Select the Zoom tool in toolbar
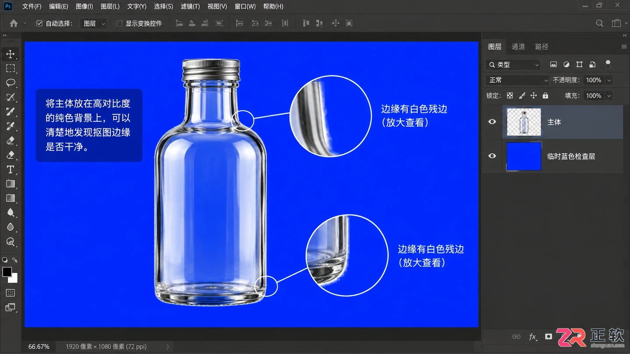The height and width of the screenshot is (354, 630). point(10,242)
